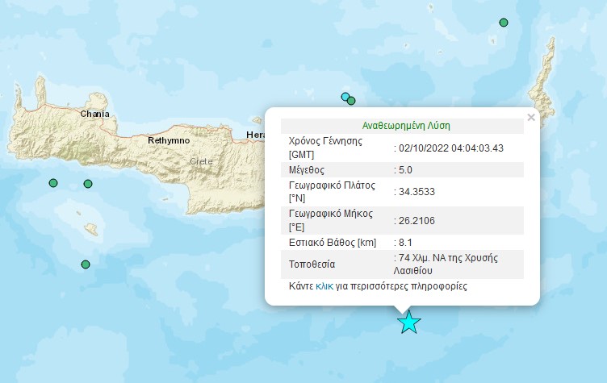Click the grey Crete island label
This screenshot has width=607, height=383.
(x=201, y=161)
